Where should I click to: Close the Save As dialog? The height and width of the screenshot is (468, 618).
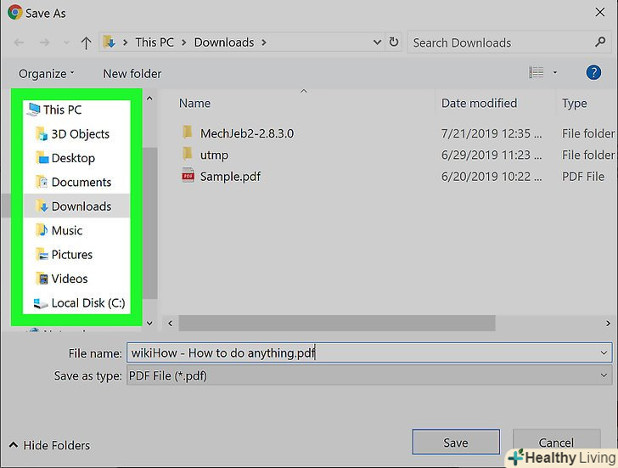pyautogui.click(x=600, y=12)
